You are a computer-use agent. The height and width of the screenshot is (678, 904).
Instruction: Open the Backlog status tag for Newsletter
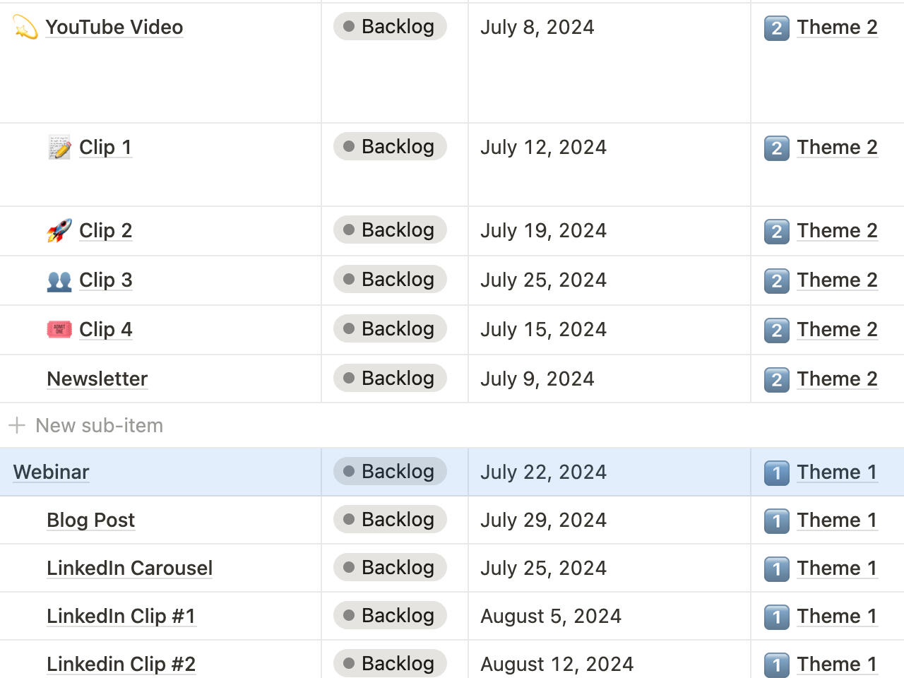tap(390, 379)
